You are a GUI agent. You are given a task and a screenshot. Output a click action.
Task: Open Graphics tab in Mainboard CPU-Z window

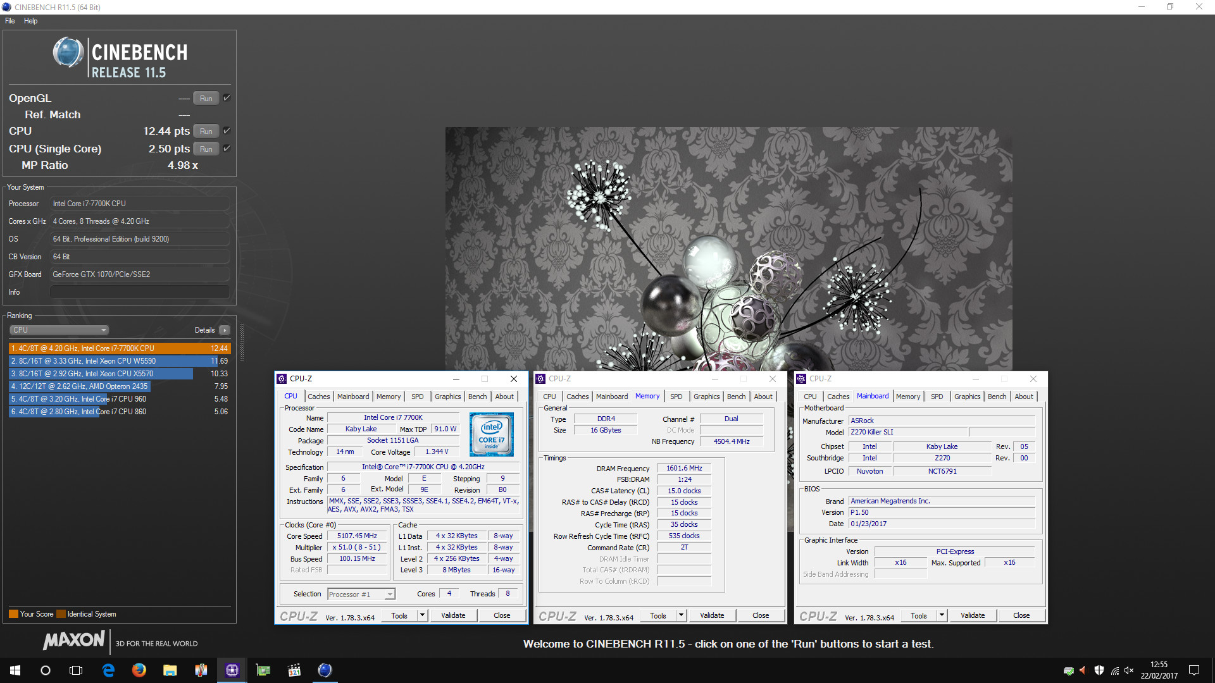pyautogui.click(x=967, y=397)
